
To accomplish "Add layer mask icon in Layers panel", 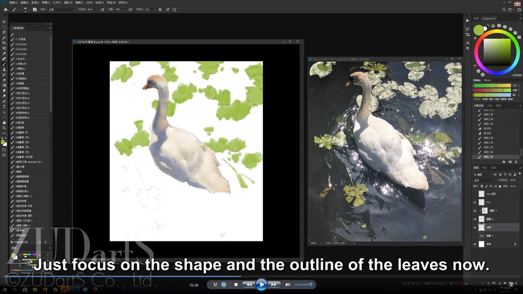I will (x=494, y=283).
